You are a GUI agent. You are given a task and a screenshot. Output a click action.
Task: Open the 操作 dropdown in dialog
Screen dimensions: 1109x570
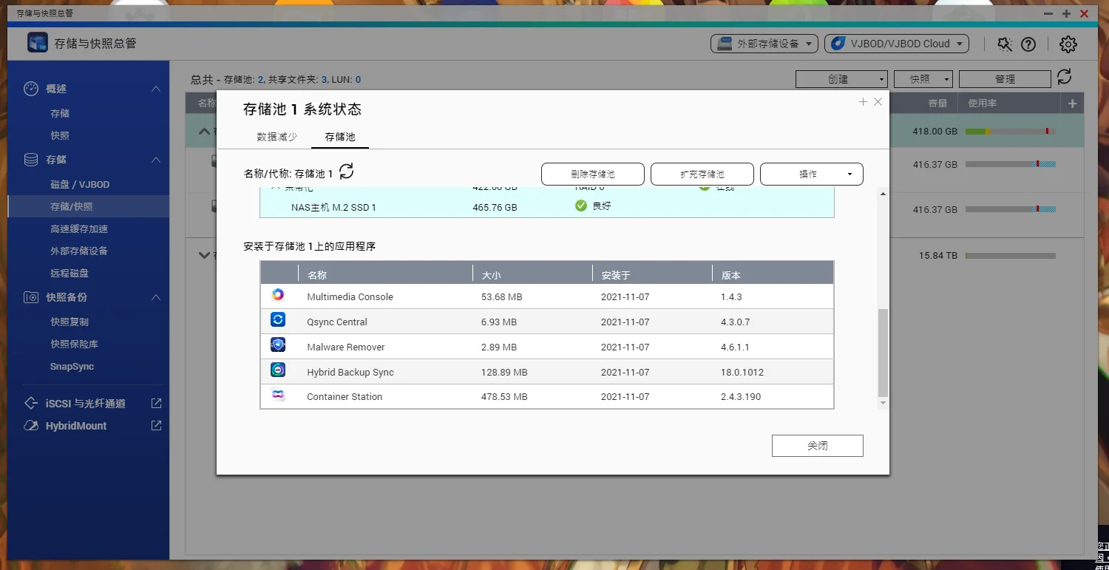tap(812, 174)
